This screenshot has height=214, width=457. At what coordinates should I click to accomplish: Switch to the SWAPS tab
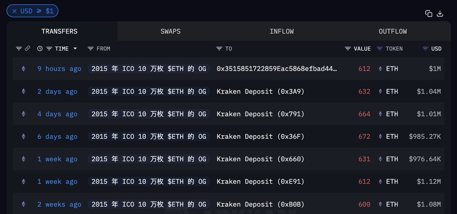tap(170, 31)
